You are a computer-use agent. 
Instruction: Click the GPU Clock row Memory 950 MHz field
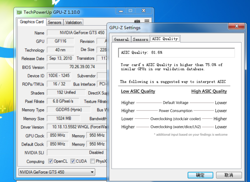tap(97, 135)
